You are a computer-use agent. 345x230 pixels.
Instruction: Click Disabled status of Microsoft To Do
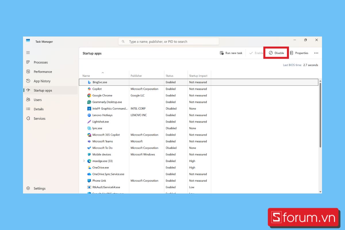(171, 148)
